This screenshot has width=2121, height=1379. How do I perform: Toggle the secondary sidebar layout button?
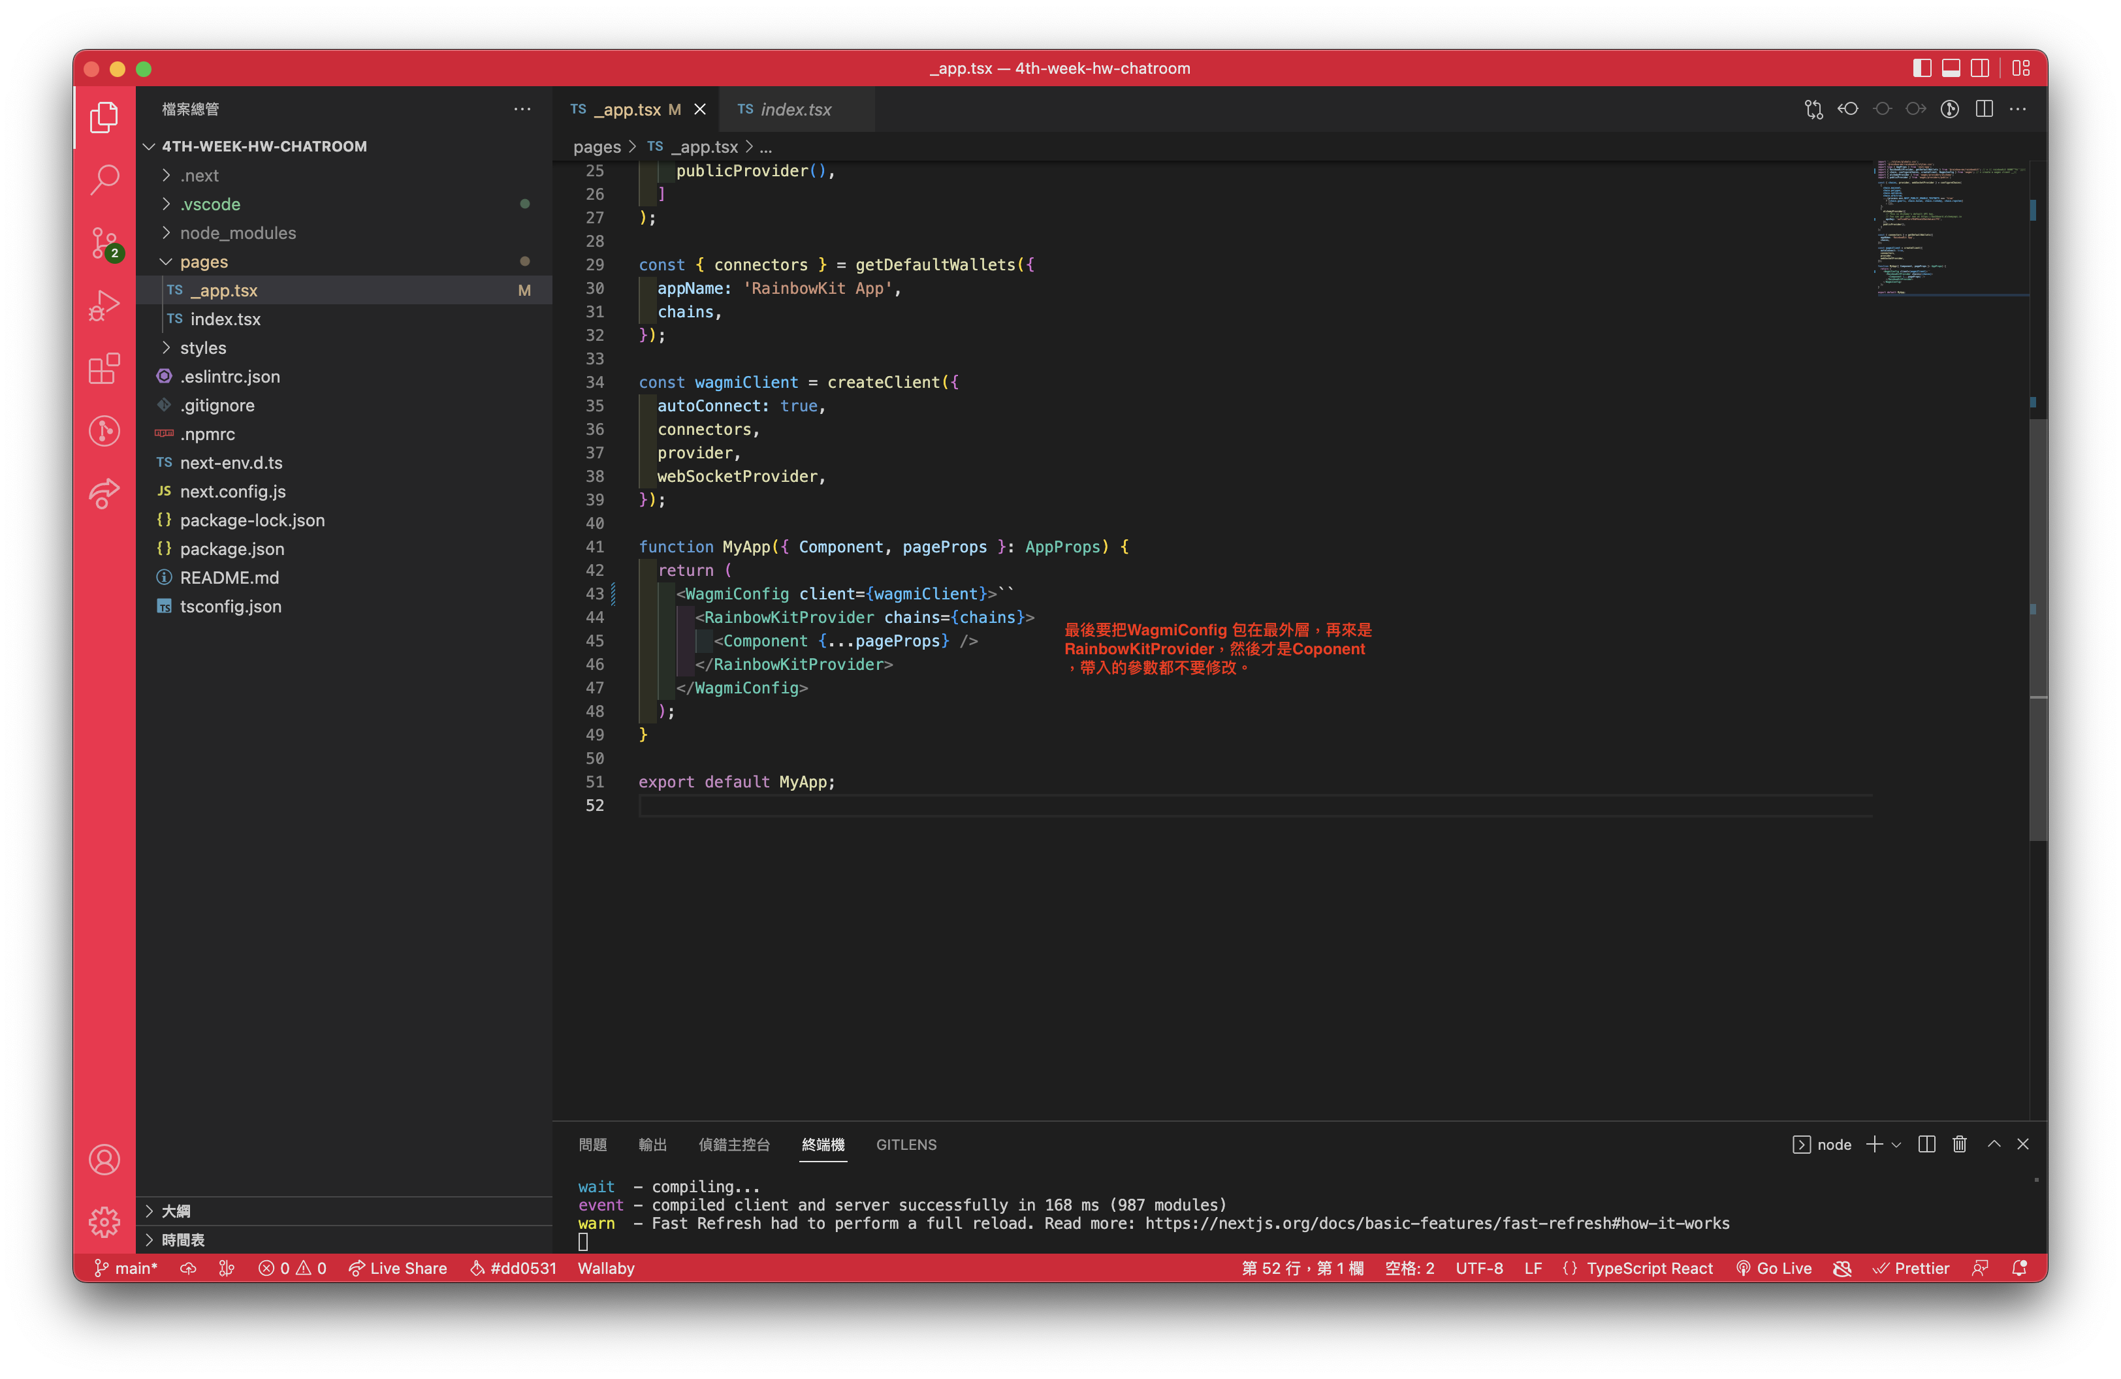(1979, 69)
